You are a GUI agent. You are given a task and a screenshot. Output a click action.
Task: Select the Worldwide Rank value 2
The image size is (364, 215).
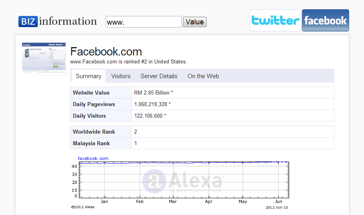(x=136, y=132)
